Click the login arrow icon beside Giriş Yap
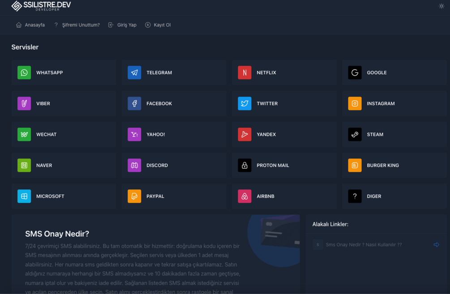 pos(111,25)
